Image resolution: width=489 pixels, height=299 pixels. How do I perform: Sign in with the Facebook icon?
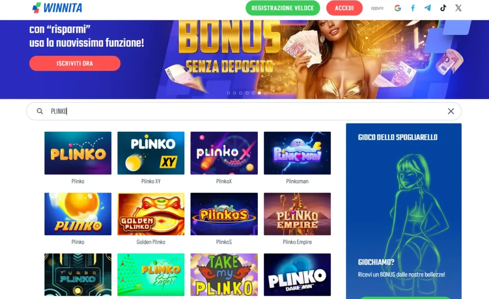pyautogui.click(x=413, y=8)
